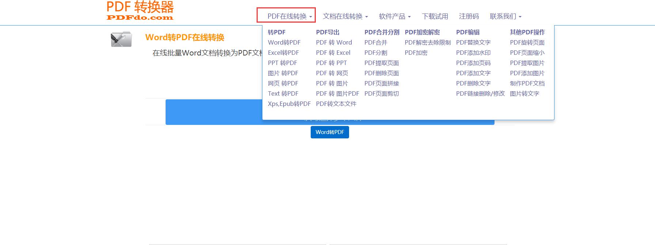Open PDF转文本文件 tool
The height and width of the screenshot is (245, 655).
336,104
